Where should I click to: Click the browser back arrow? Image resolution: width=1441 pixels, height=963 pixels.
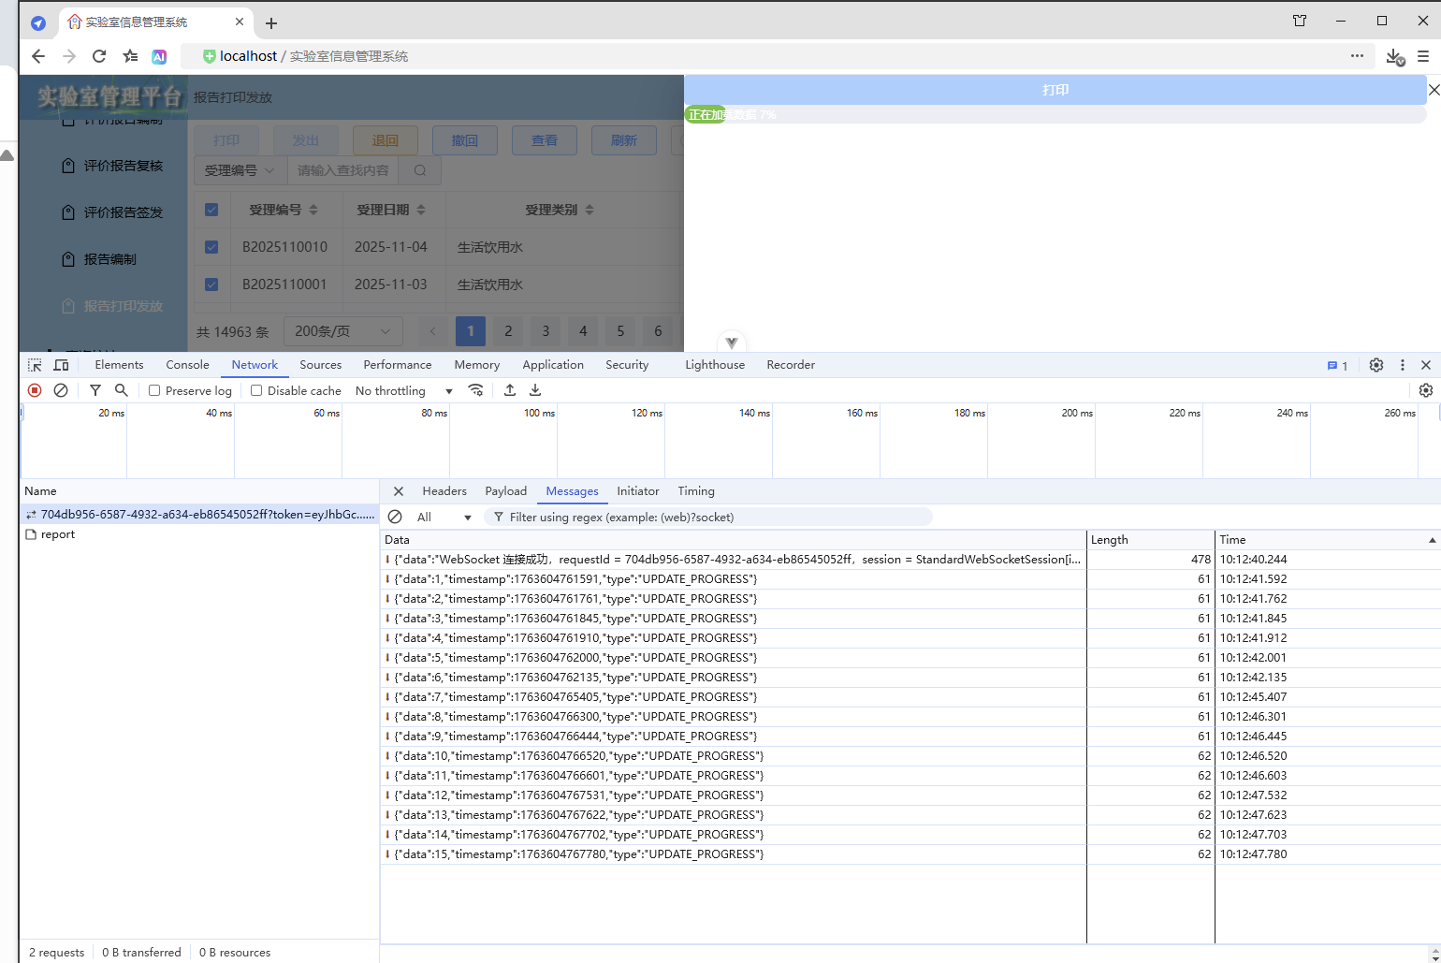tap(38, 56)
